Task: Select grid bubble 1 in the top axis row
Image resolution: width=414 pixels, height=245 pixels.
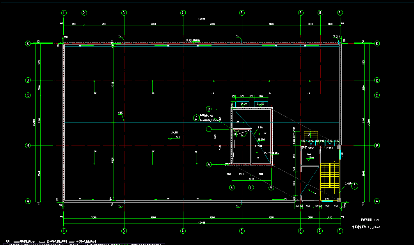Action: (x=64, y=13)
